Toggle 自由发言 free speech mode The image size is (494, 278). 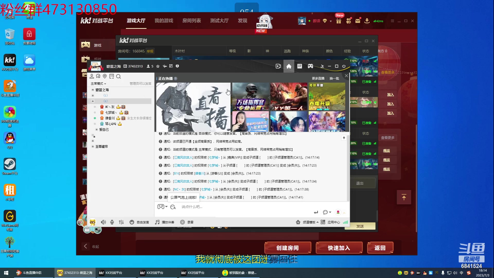139,222
